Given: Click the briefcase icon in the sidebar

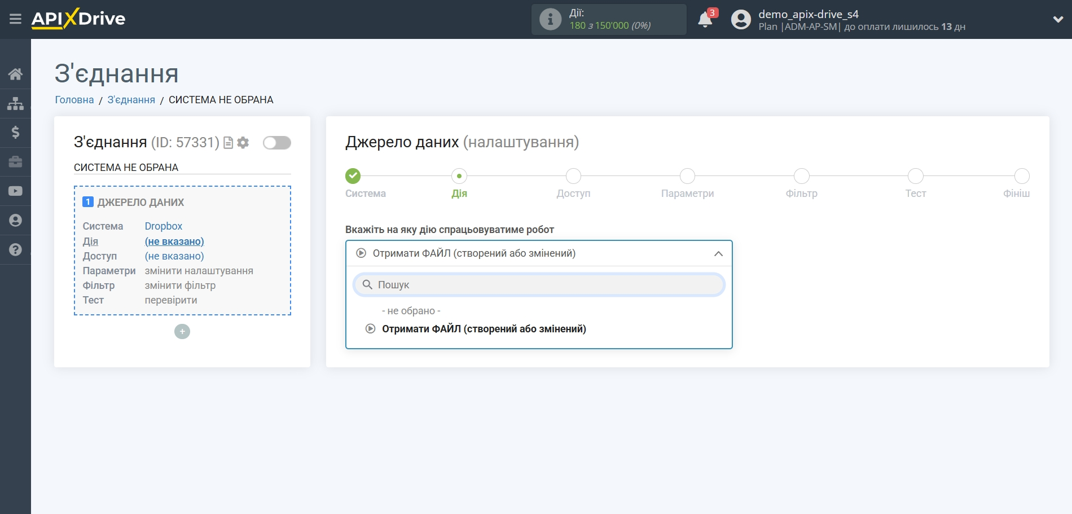Looking at the screenshot, I should [15, 162].
